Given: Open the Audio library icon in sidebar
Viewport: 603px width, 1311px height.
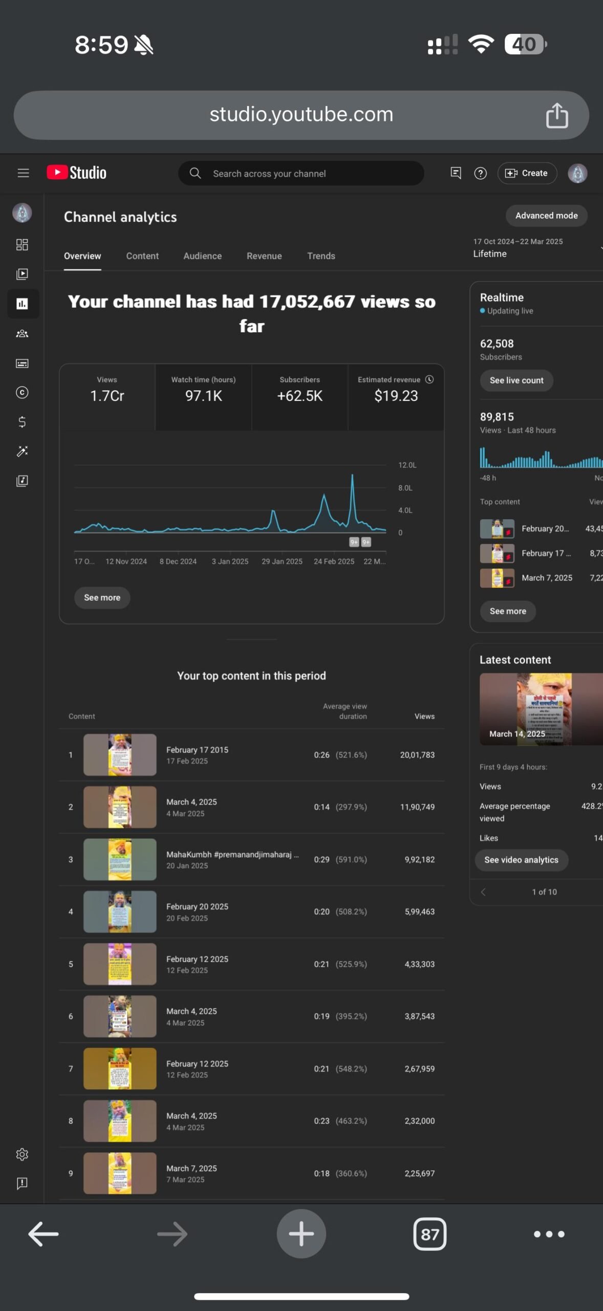Looking at the screenshot, I should (x=22, y=481).
